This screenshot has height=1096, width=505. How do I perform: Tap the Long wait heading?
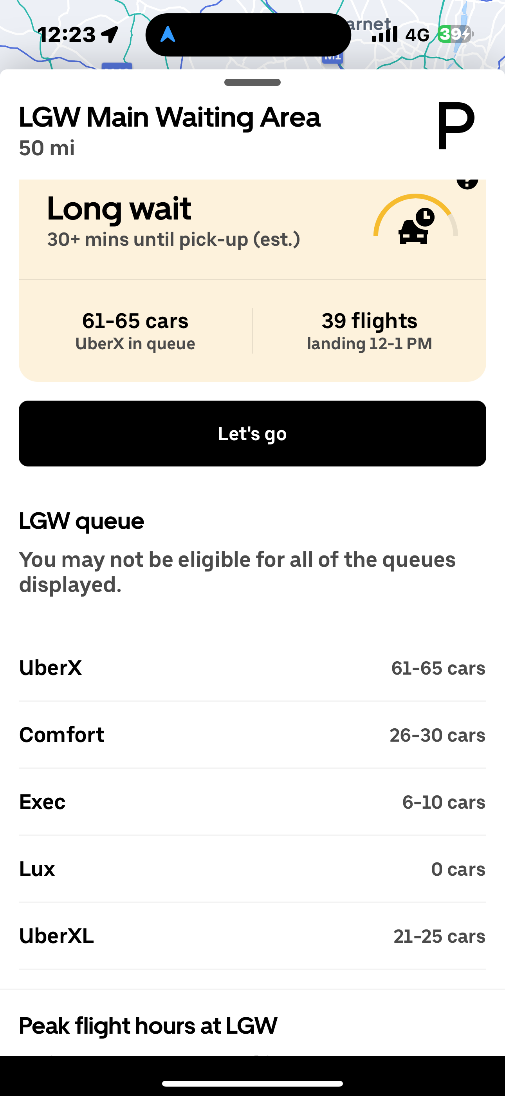coord(119,209)
